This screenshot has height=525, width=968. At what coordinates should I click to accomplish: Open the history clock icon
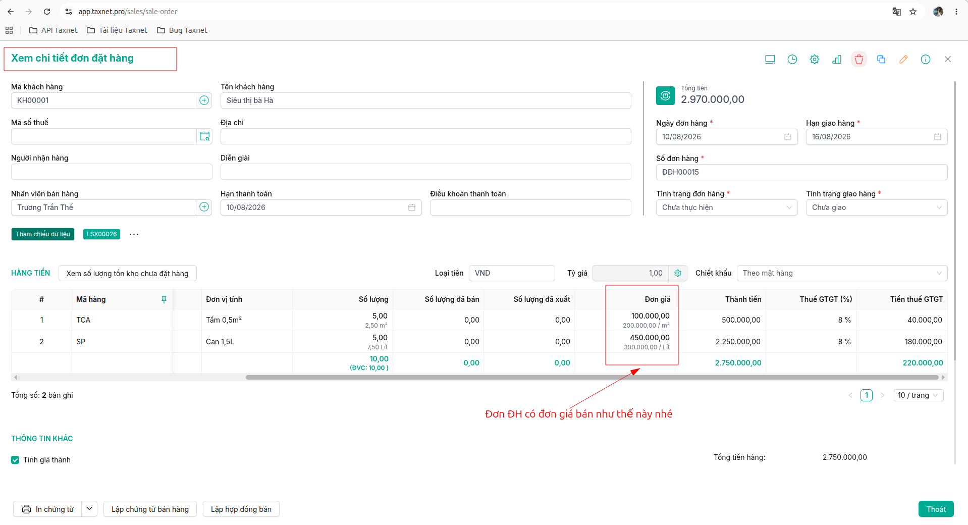pos(792,59)
